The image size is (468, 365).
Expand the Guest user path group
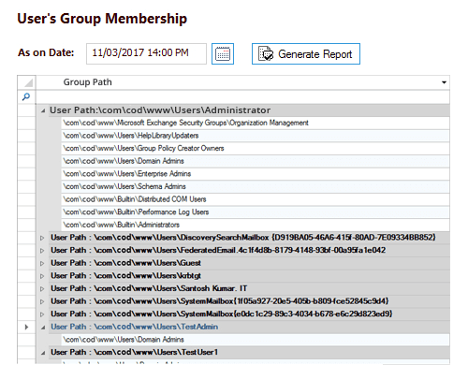[x=42, y=263]
